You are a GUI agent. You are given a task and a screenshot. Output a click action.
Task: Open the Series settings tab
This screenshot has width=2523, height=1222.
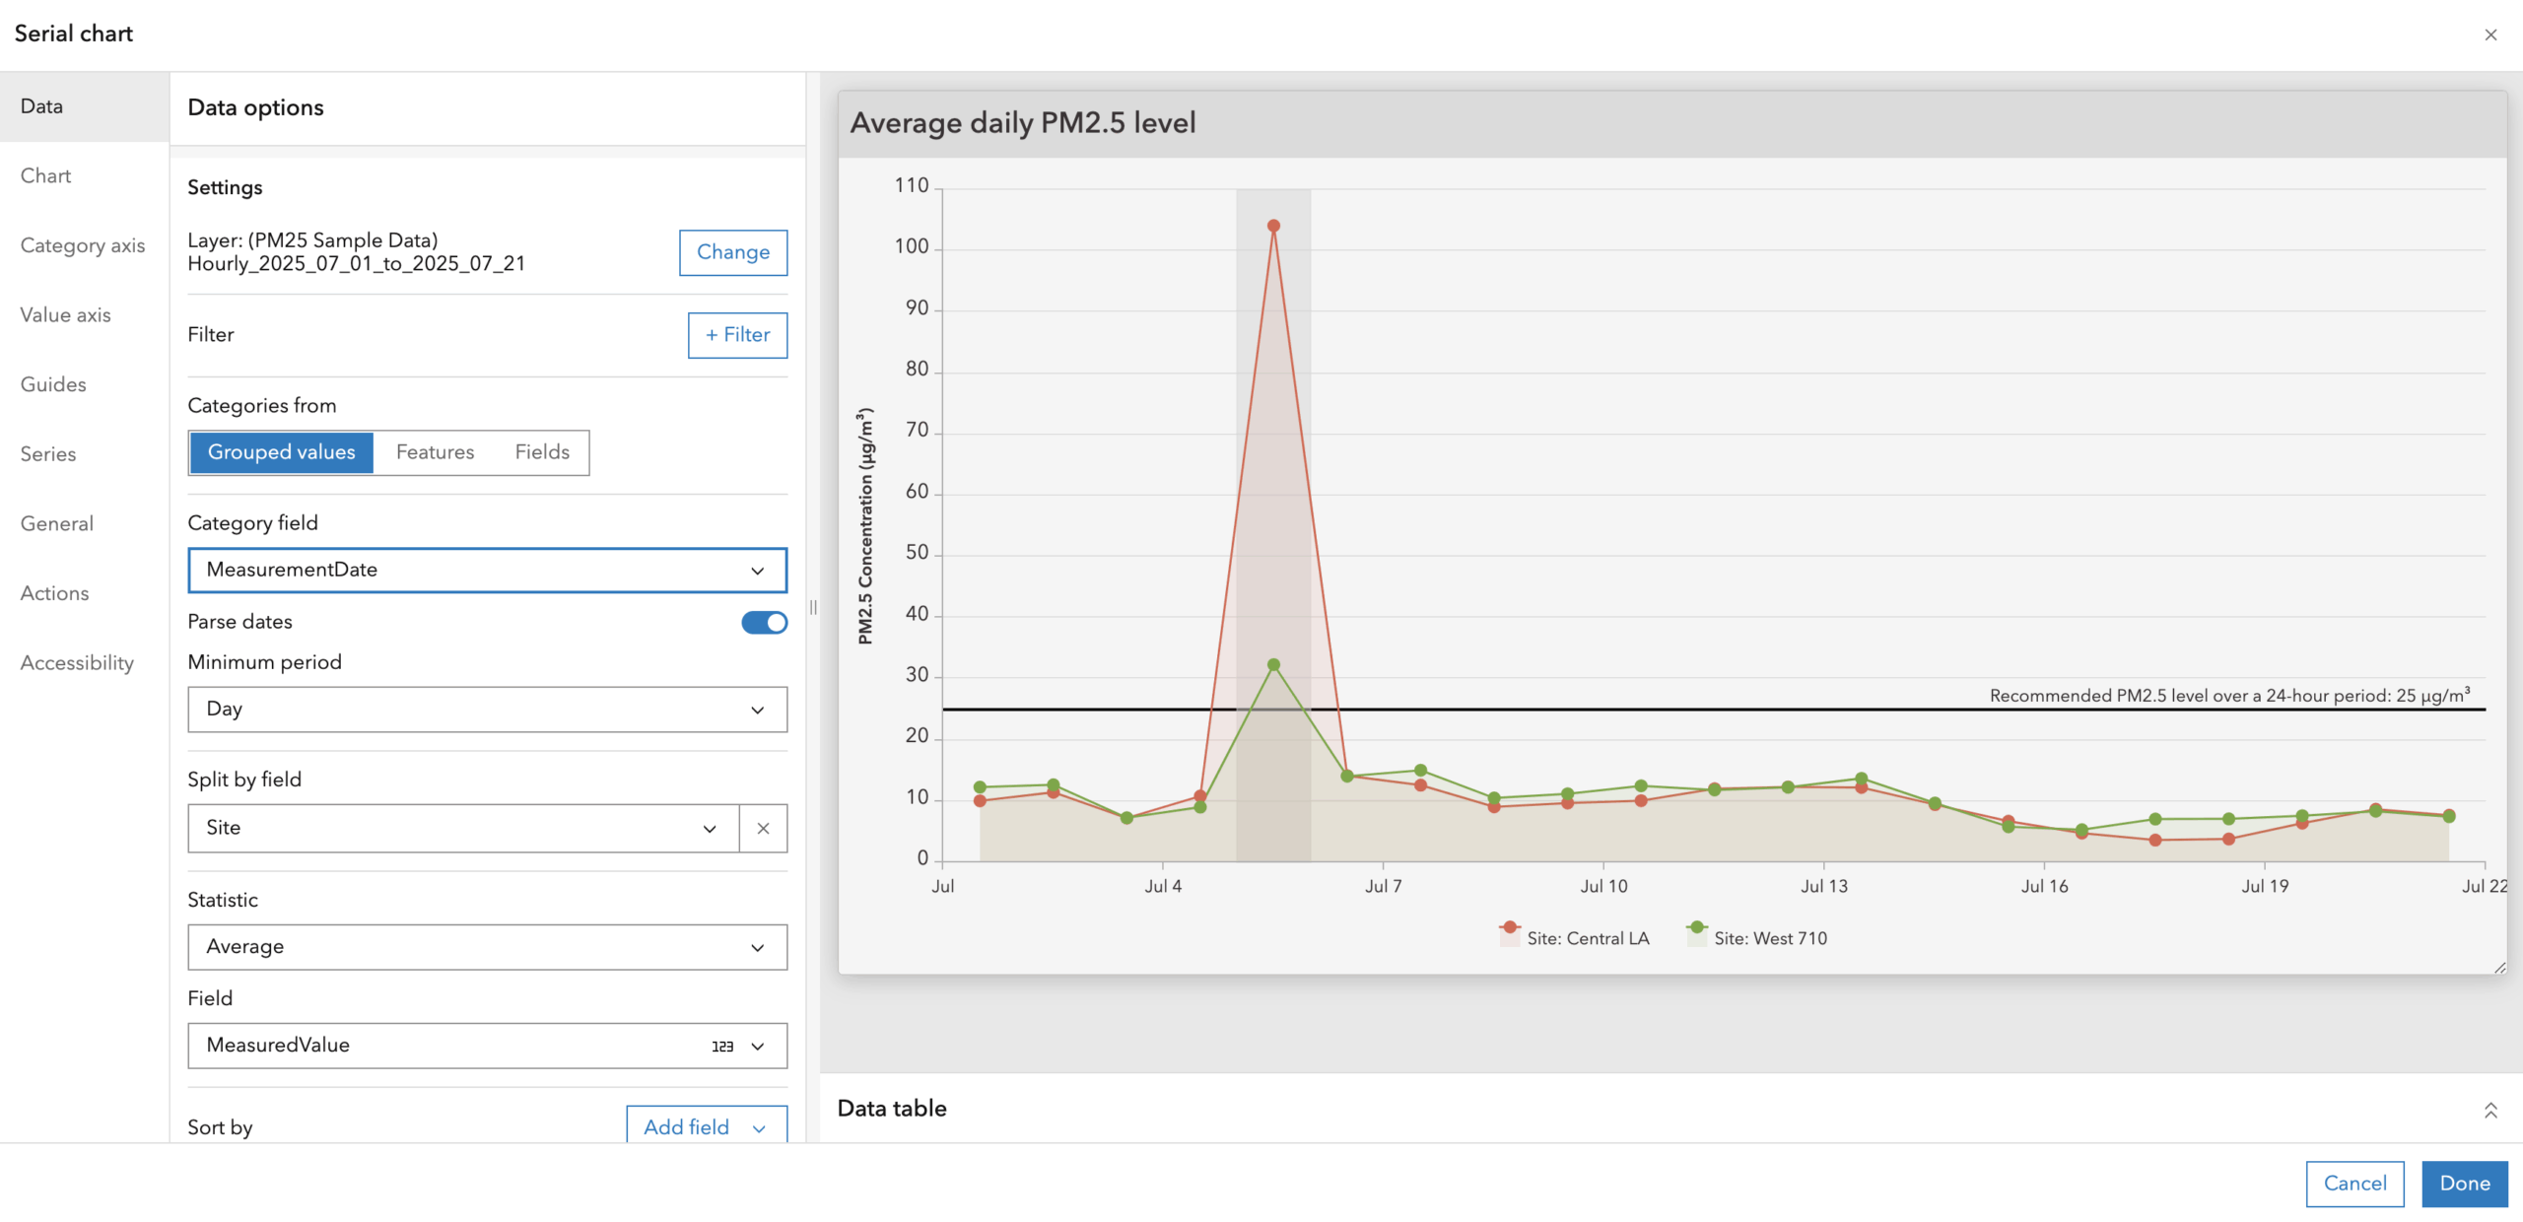pyautogui.click(x=47, y=453)
